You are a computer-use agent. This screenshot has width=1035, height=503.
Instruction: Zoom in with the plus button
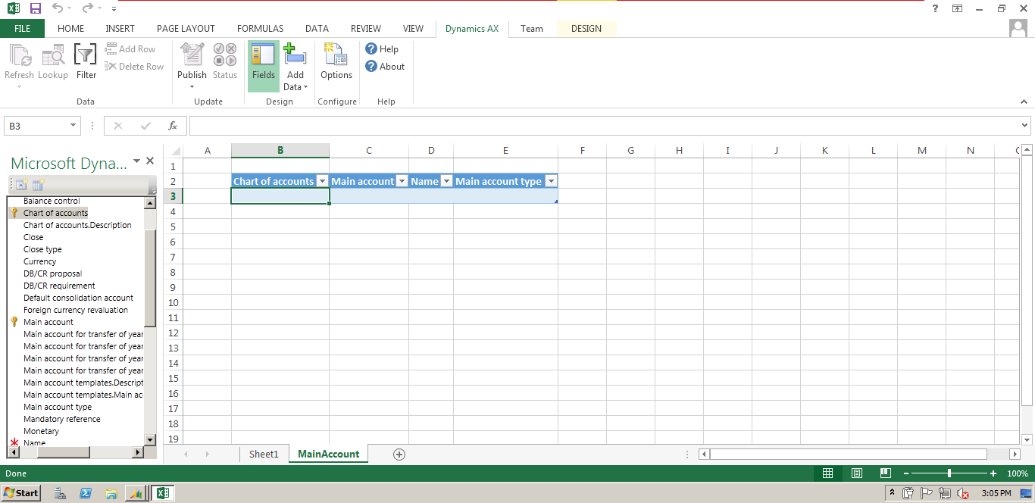[993, 473]
